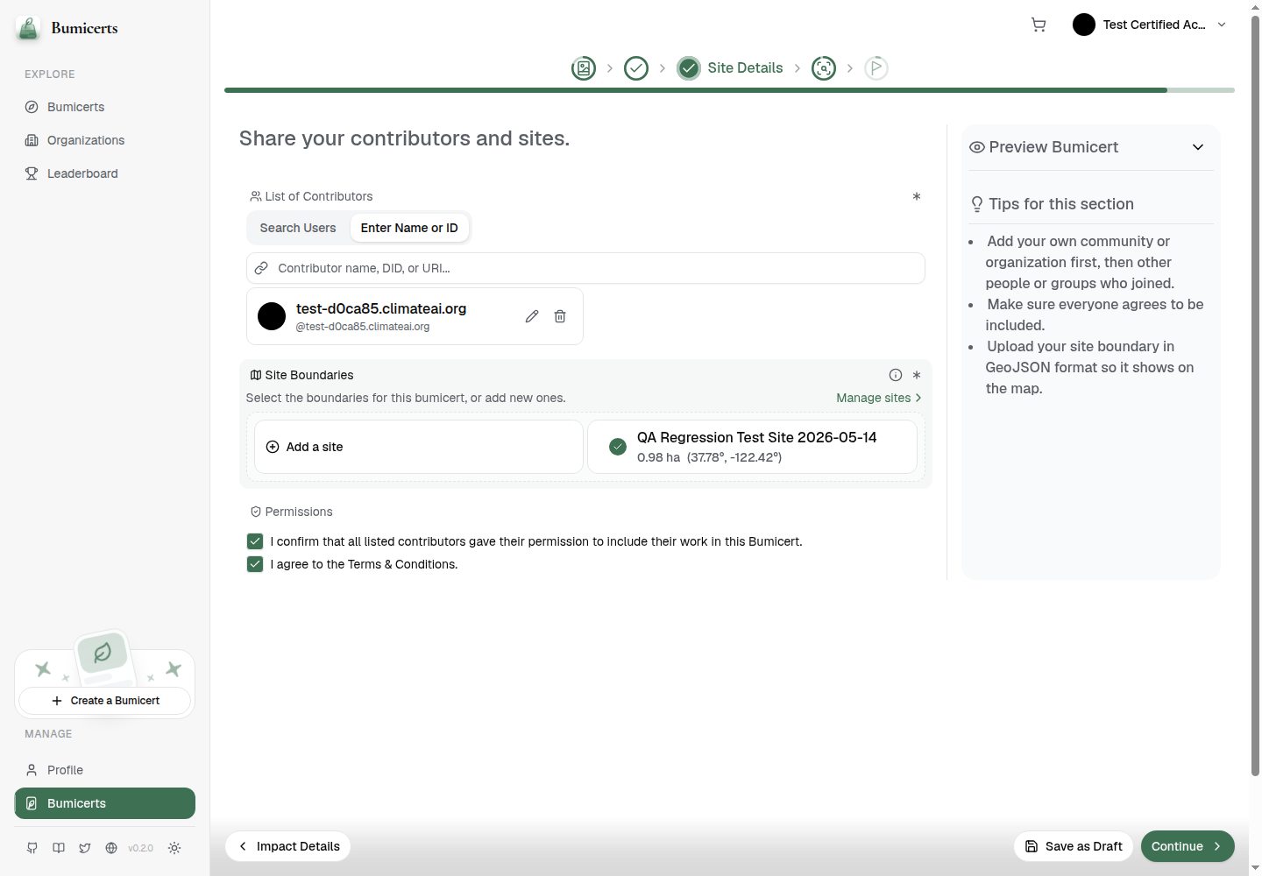Select the Site Details step
Image resolution: width=1262 pixels, height=876 pixels.
coord(730,68)
